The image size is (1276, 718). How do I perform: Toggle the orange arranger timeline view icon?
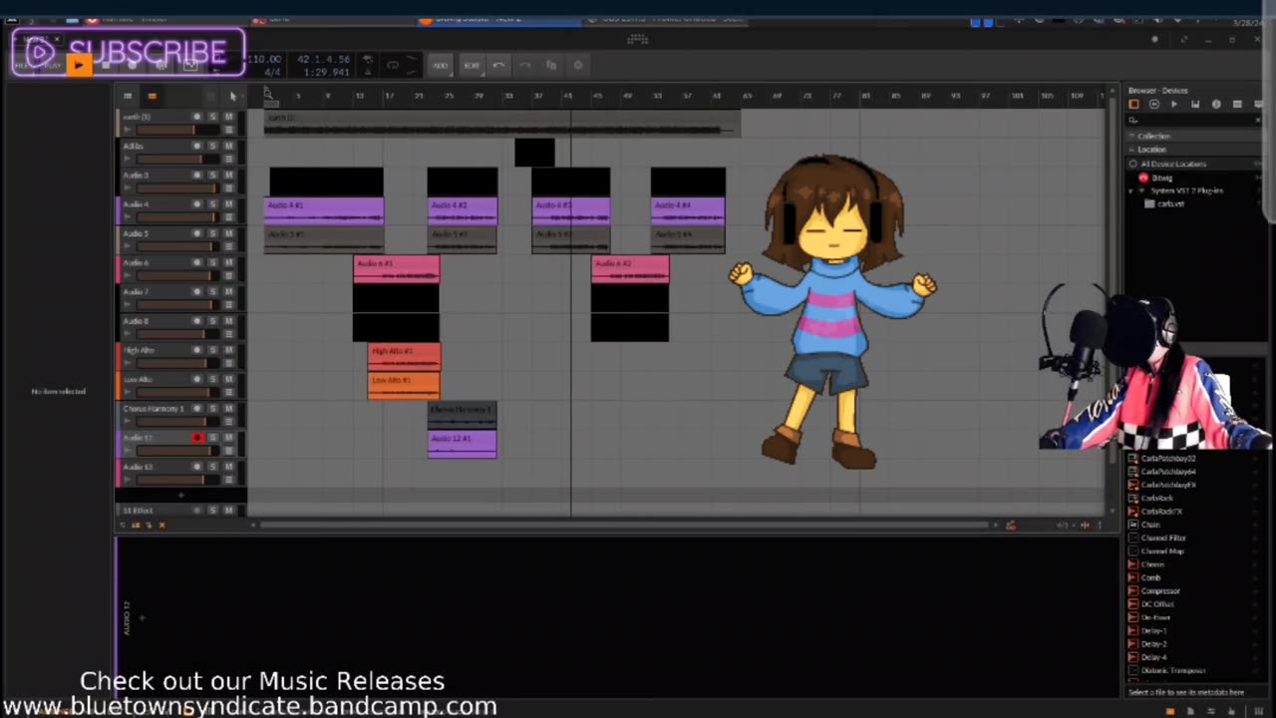(152, 96)
